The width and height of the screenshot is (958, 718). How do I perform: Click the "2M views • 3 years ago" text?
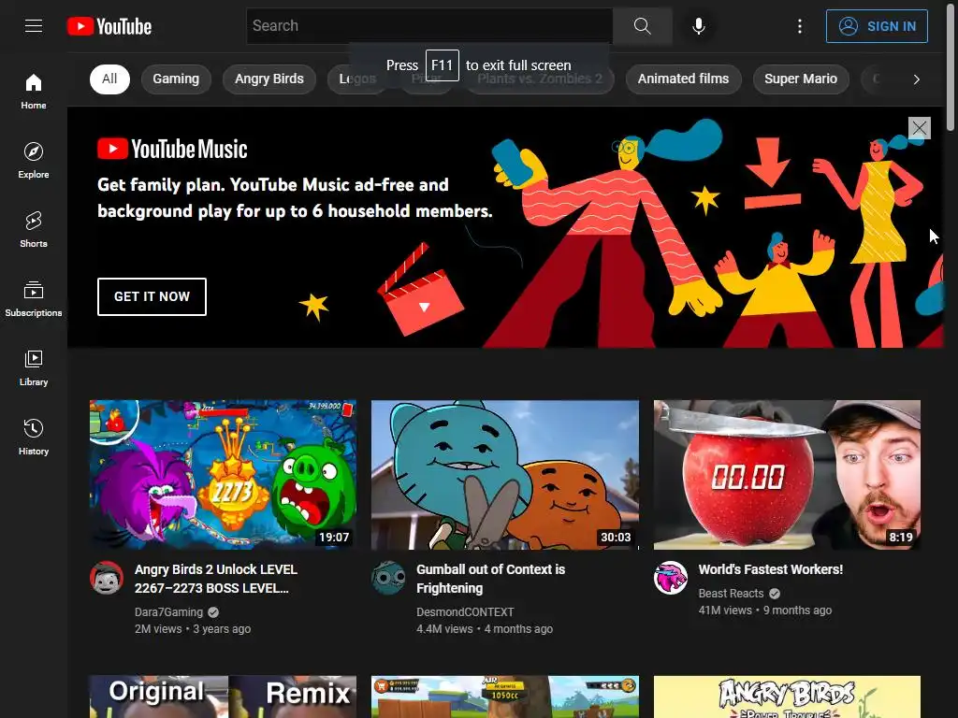pos(193,629)
